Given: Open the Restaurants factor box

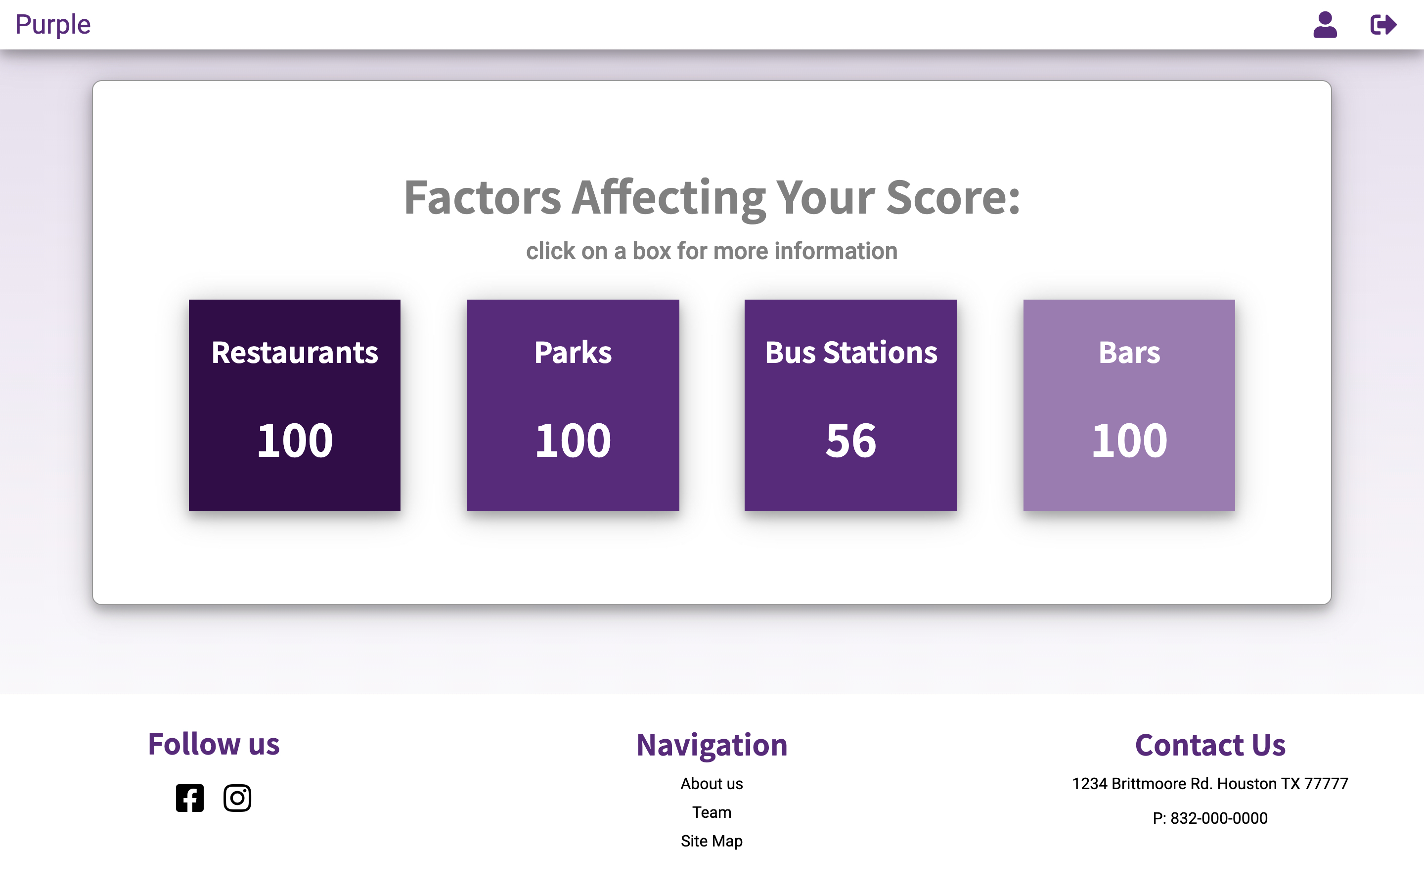Looking at the screenshot, I should 294,405.
